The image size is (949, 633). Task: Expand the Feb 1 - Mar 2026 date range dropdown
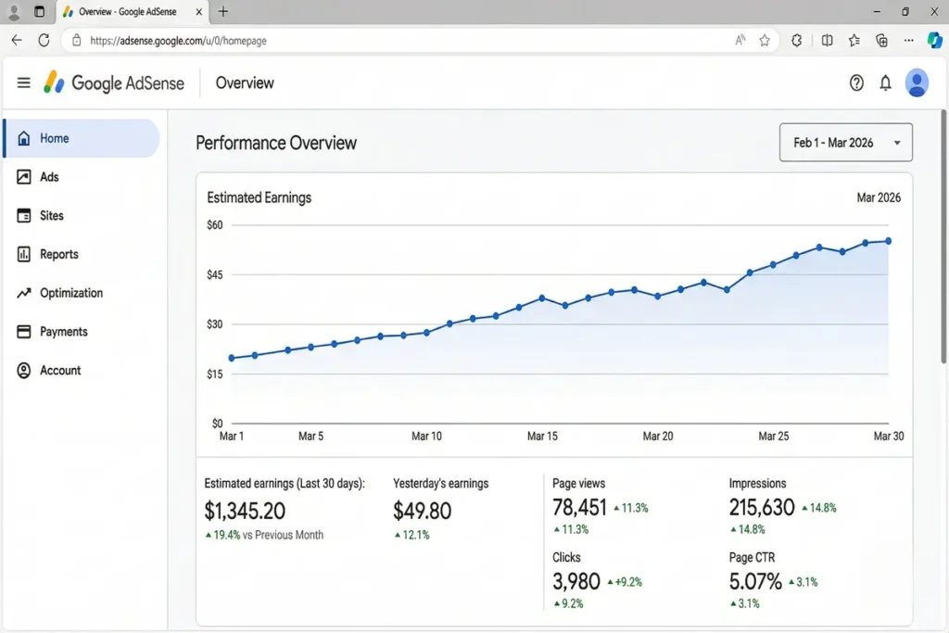(845, 143)
